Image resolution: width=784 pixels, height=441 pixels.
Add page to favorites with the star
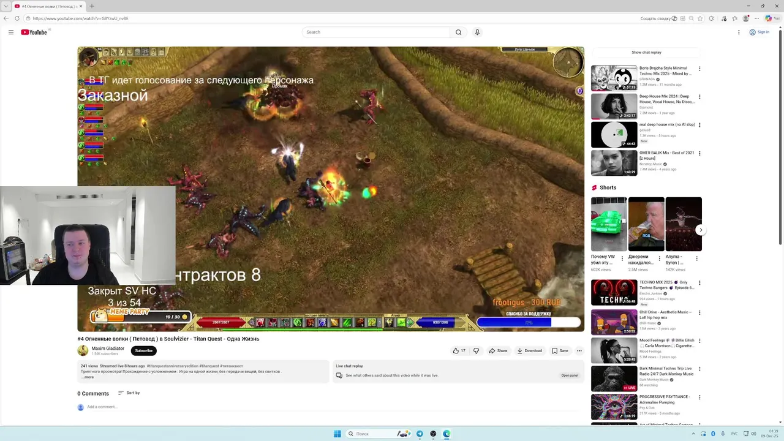(700, 18)
